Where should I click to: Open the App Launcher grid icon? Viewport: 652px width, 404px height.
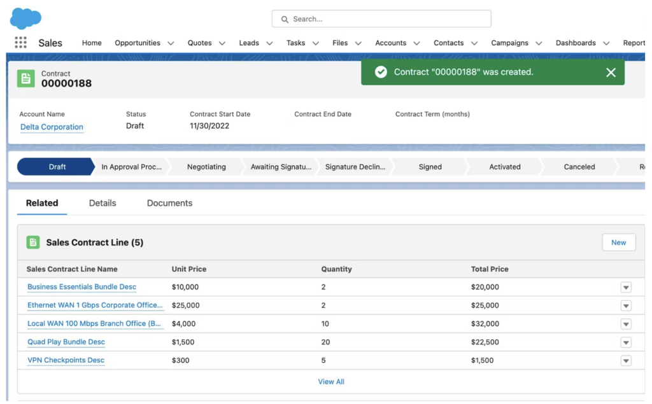pos(20,43)
